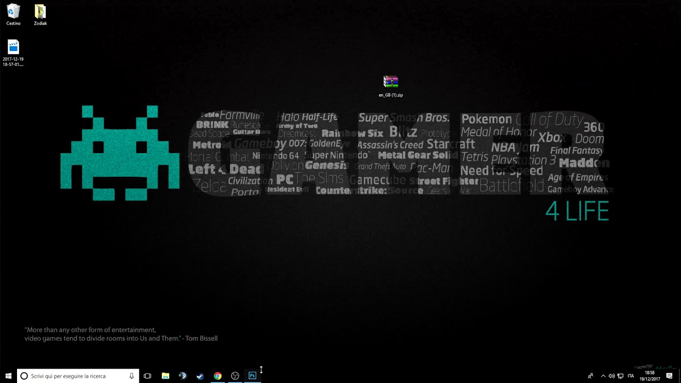
Task: Open the Windows Start menu
Action: (x=9, y=376)
